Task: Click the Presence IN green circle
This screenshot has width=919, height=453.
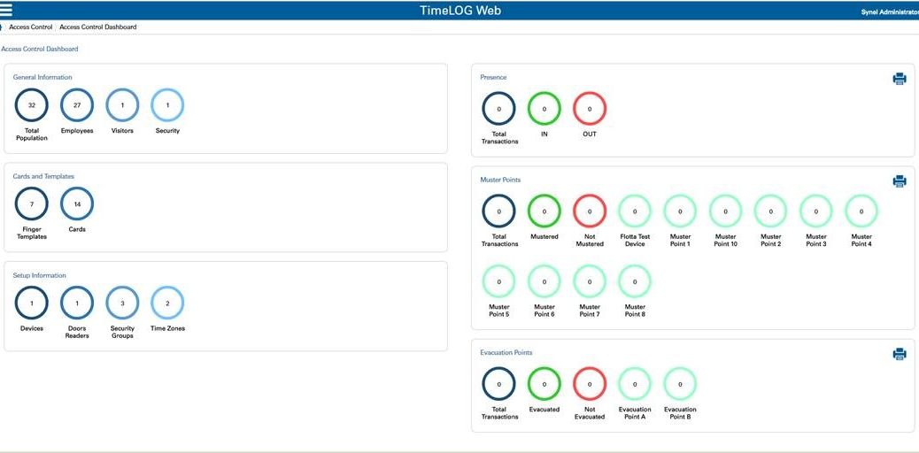Action: tap(544, 109)
